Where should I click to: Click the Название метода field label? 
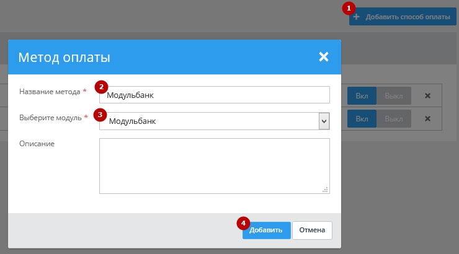click(50, 92)
